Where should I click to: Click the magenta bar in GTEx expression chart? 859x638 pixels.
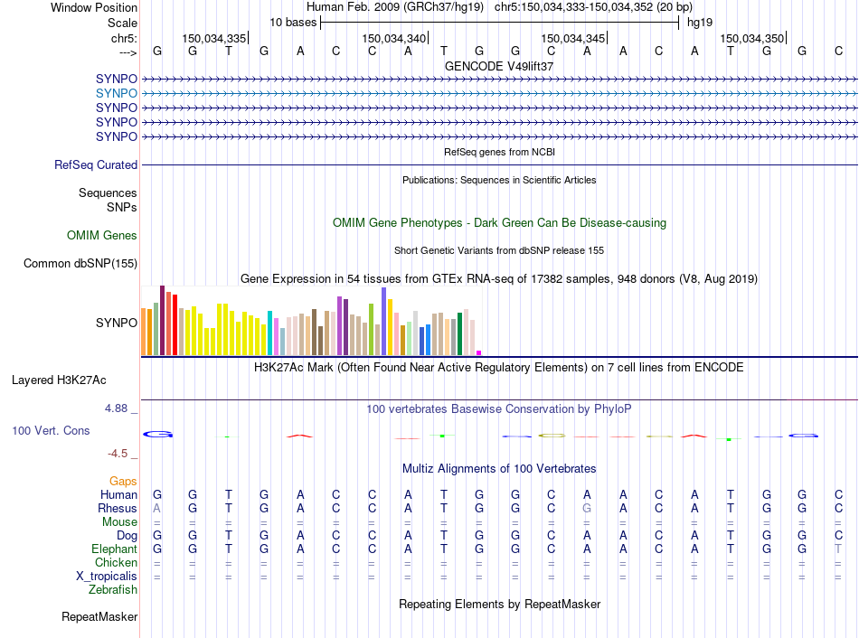coord(478,352)
